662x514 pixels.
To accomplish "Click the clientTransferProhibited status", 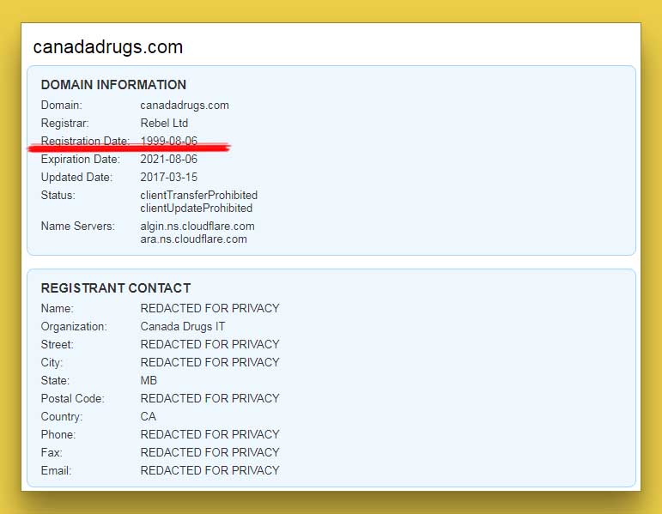I will (x=198, y=196).
